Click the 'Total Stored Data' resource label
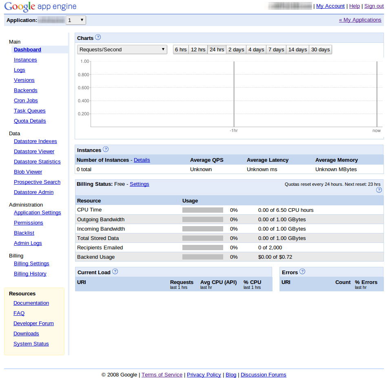 point(98,238)
